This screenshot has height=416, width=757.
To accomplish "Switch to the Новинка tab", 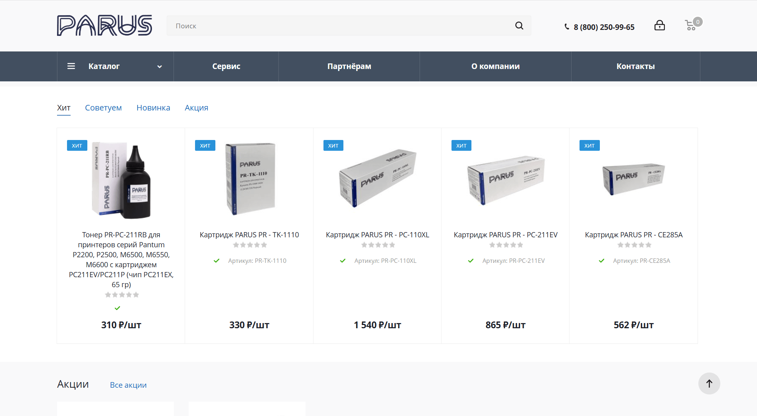I will click(x=153, y=108).
